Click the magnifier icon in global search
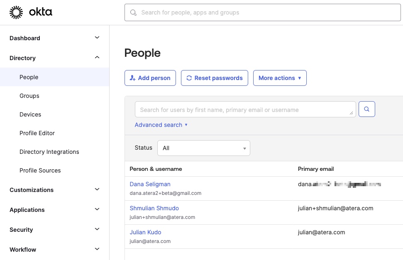Screen dimensions: 403x260 pos(133,12)
